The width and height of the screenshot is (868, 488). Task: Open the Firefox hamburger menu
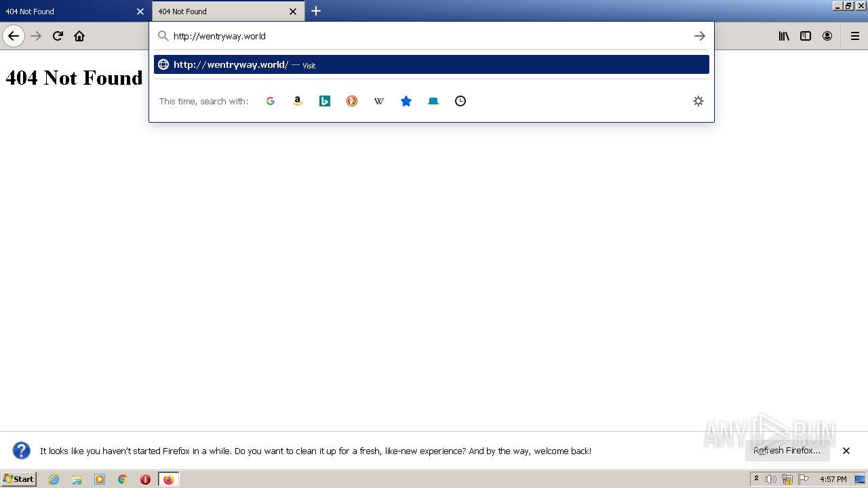[855, 36]
